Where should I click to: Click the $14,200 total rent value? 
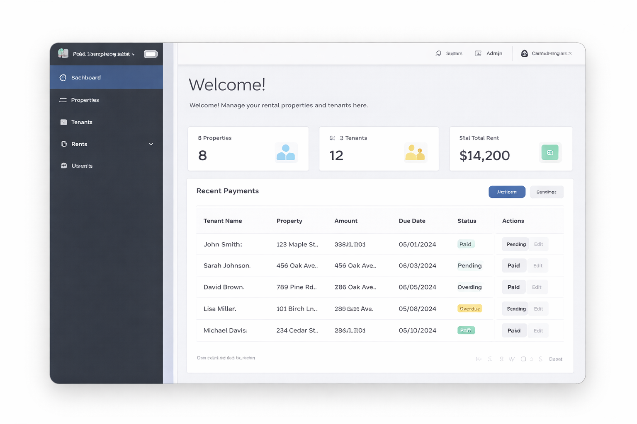pyautogui.click(x=485, y=155)
